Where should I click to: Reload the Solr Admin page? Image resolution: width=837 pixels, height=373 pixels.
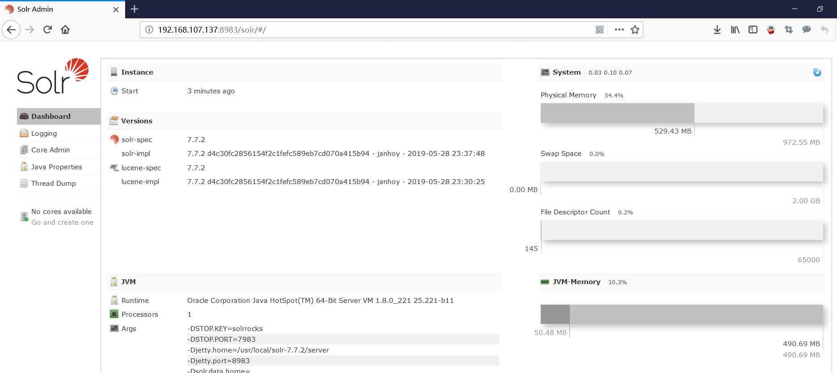click(47, 30)
